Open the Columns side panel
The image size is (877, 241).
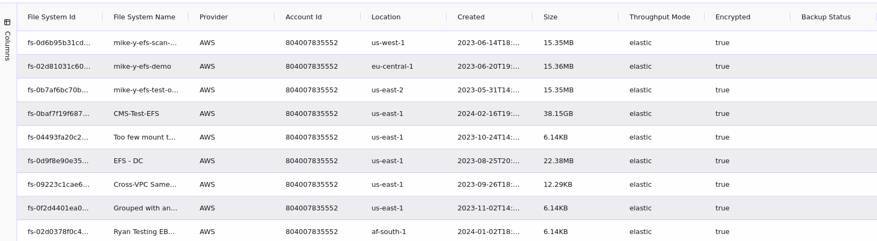7,46
